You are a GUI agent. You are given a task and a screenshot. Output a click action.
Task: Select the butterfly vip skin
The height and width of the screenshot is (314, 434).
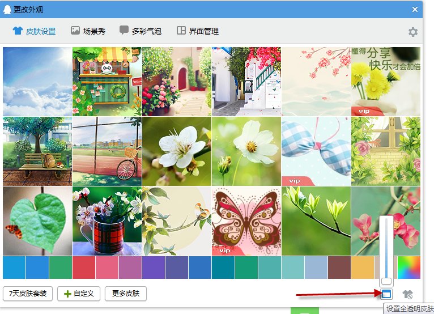[x=246, y=221]
